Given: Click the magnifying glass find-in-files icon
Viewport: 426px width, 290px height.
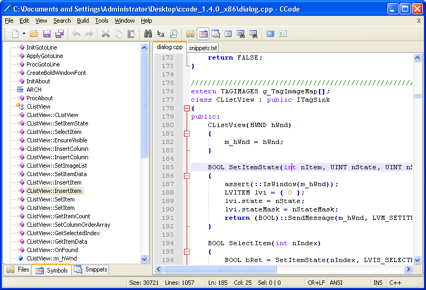Looking at the screenshot, I should pyautogui.click(x=173, y=34).
